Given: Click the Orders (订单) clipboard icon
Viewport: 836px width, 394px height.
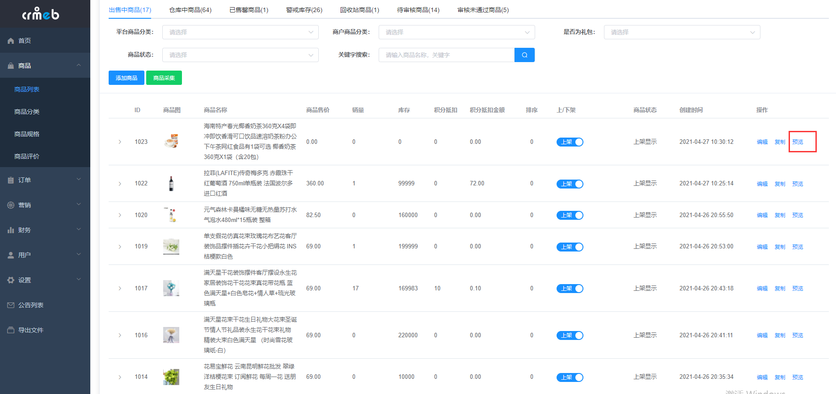Looking at the screenshot, I should [11, 180].
